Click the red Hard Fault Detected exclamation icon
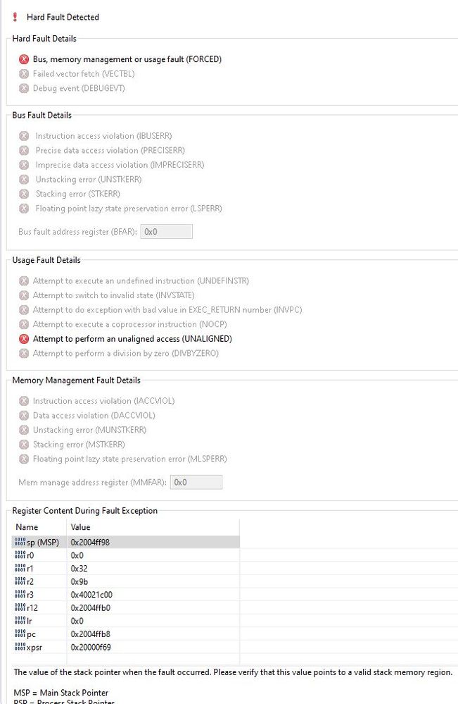This screenshot has height=704, width=458. pyautogui.click(x=15, y=17)
